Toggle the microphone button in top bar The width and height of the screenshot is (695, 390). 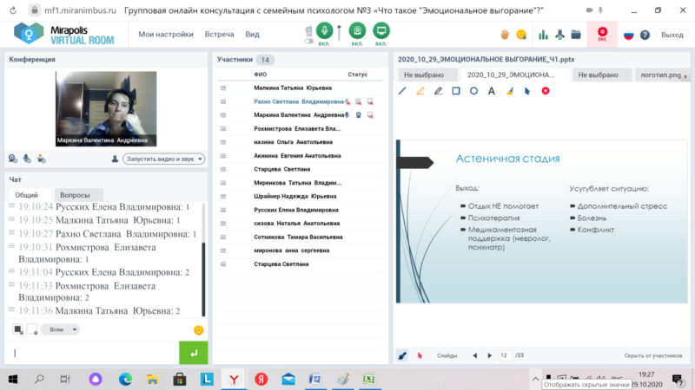point(324,31)
